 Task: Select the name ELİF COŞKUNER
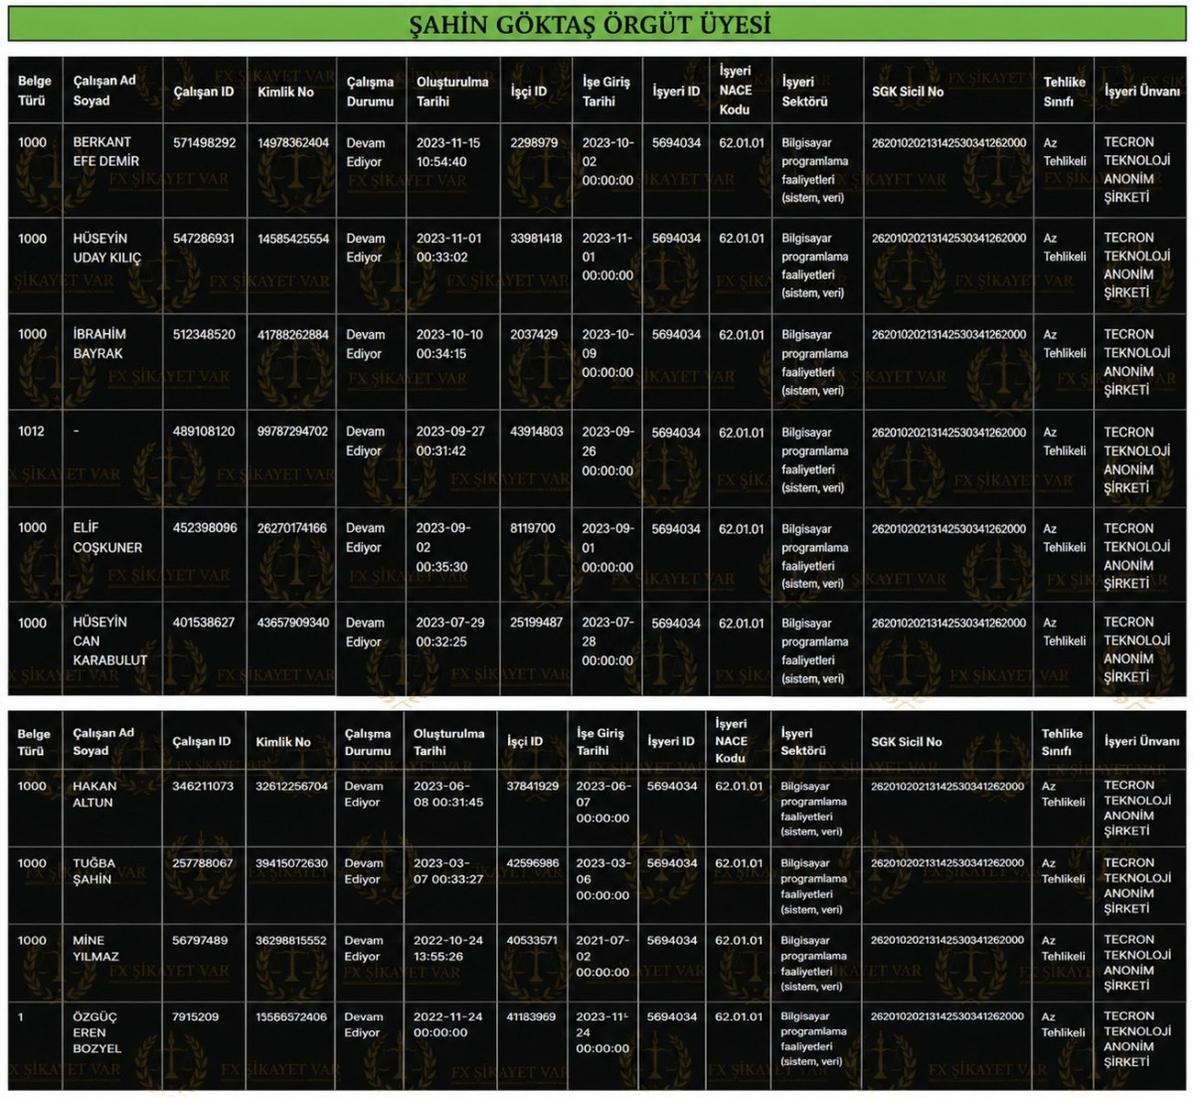(107, 538)
